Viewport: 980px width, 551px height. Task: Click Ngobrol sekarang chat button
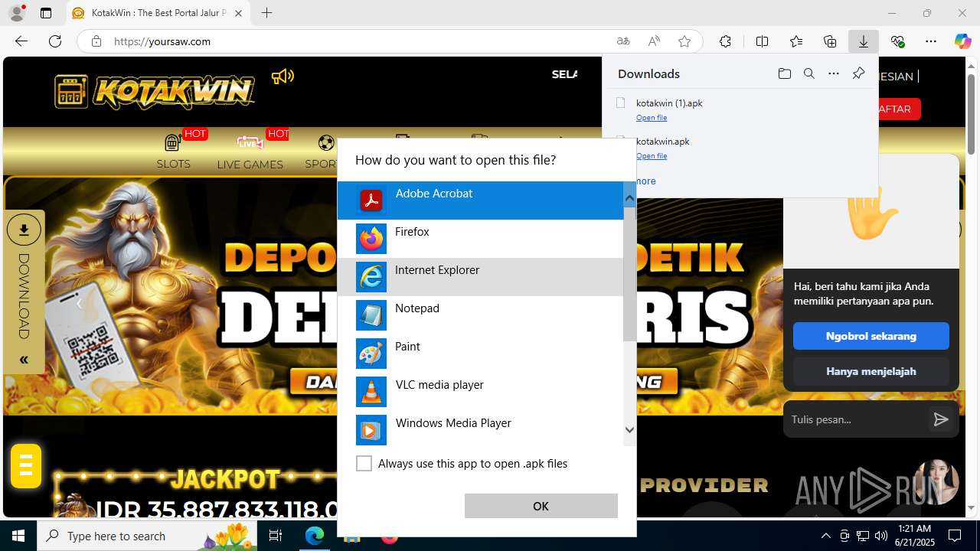pos(871,336)
